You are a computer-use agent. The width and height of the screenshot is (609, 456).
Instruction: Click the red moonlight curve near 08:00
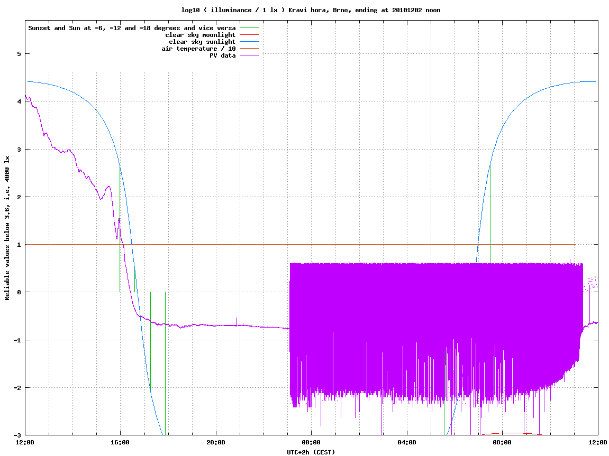coord(511,433)
